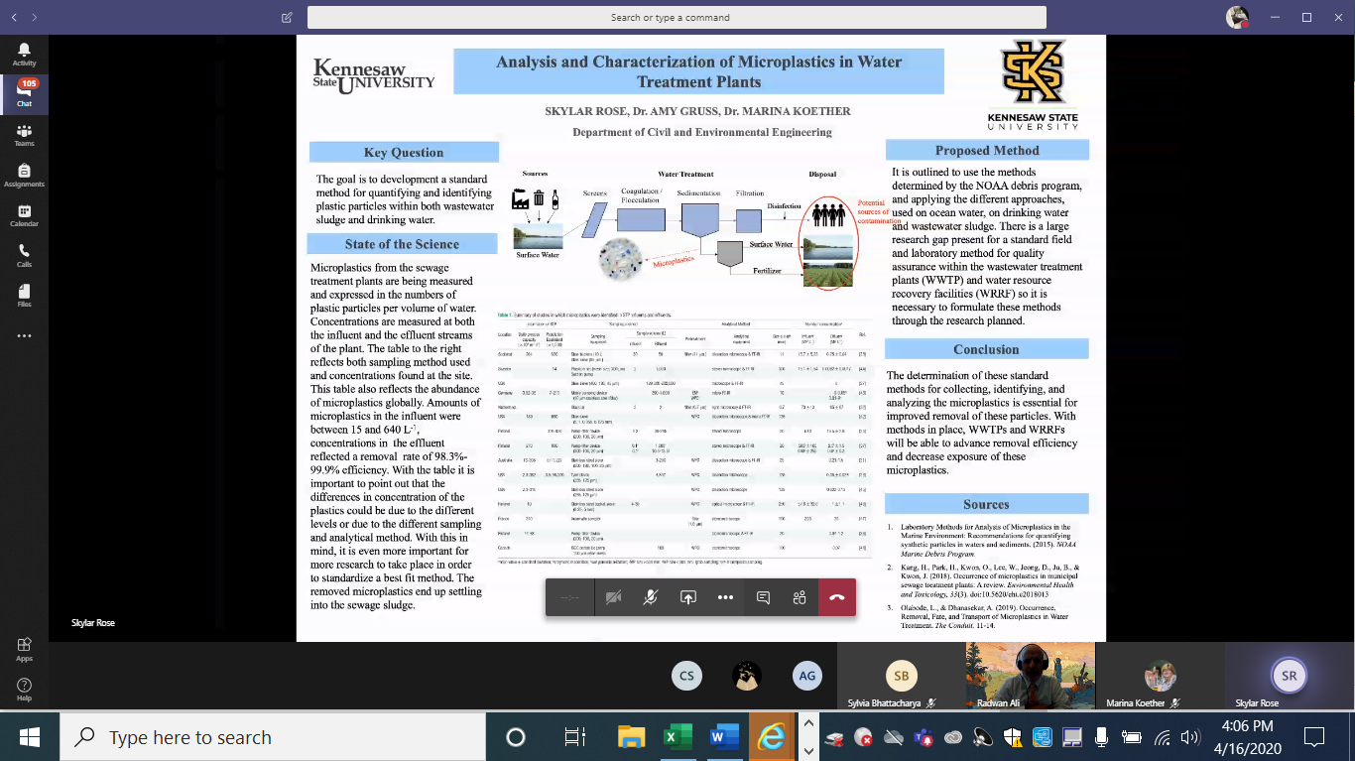Image resolution: width=1355 pixels, height=761 pixels.
Task: Open the Activity feed in sidebar
Action: click(24, 55)
